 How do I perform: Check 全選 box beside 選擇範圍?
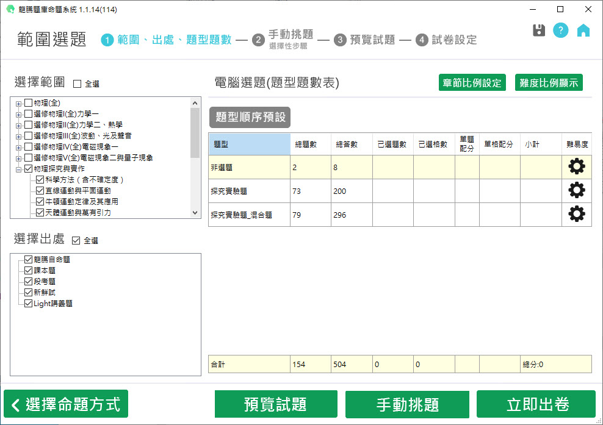pyautogui.click(x=78, y=84)
